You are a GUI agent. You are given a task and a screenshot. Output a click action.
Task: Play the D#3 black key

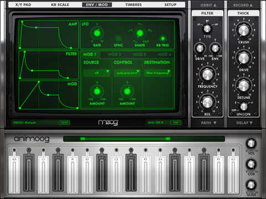[204, 172]
